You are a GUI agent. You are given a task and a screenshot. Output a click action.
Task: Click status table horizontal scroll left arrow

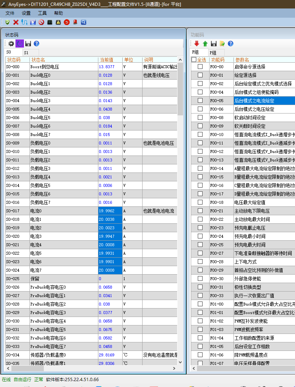coord(8,368)
